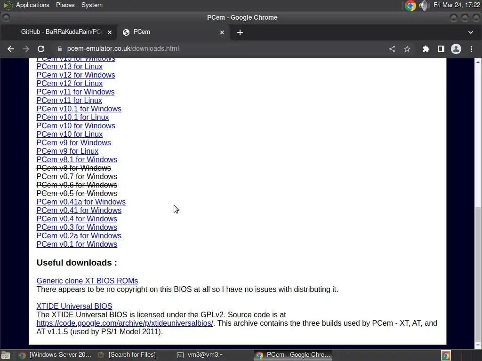Open PCem v11 for Windows link
This screenshot has height=361, width=482.
75,92
